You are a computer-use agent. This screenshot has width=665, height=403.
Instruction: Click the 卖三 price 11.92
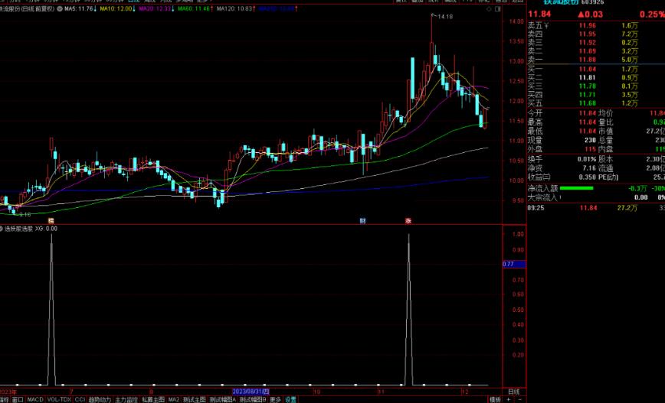[588, 43]
